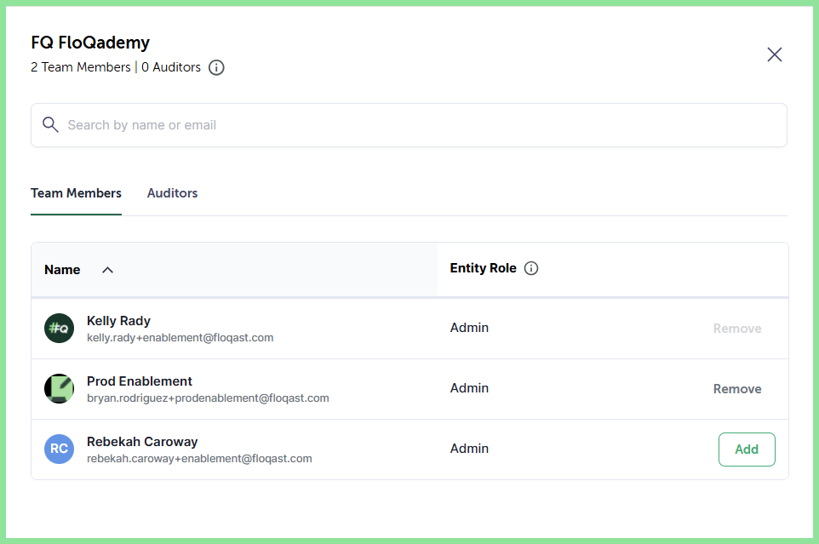Screen dimensions: 819x544
Task: Close the FQ FloQademy dialog
Action: pyautogui.click(x=774, y=54)
